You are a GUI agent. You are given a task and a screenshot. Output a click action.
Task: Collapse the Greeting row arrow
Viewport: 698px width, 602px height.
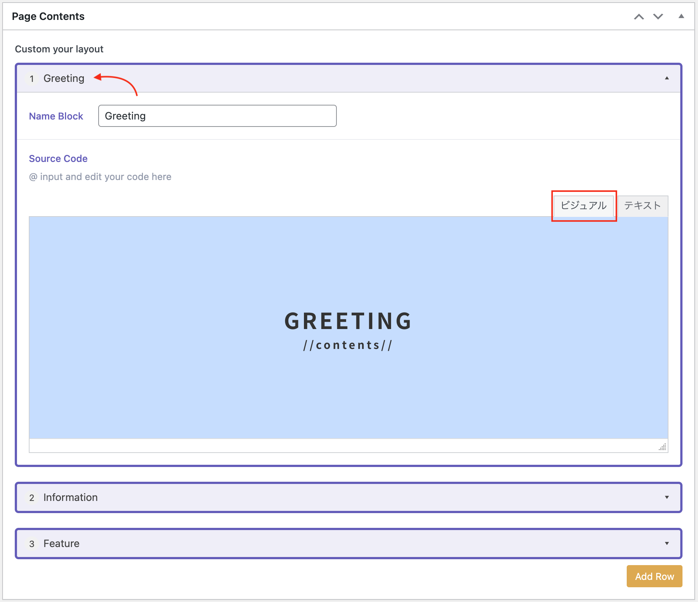point(667,78)
